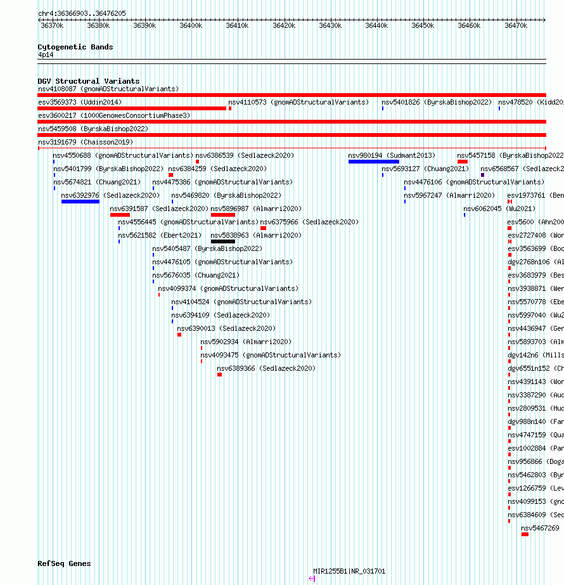Select nsv6384259 (Sedlazeck2020) label
Viewport: 564px width, 585px height.
pyautogui.click(x=217, y=169)
